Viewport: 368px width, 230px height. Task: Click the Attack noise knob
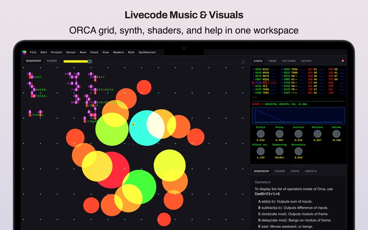coord(260,151)
